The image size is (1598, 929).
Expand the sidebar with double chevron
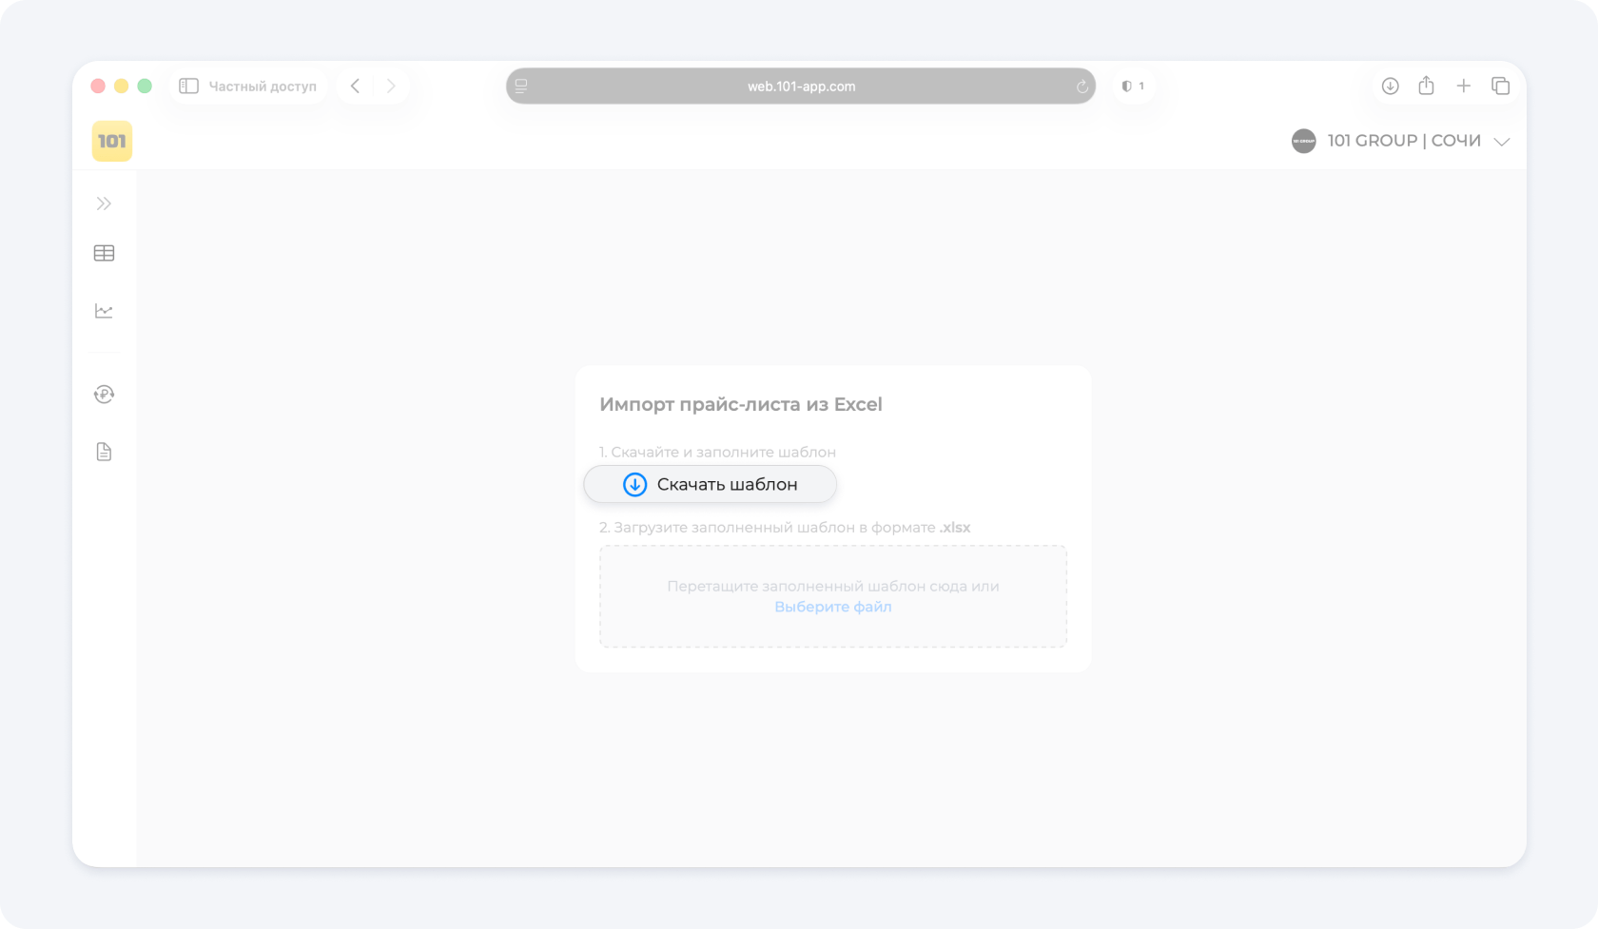104,203
